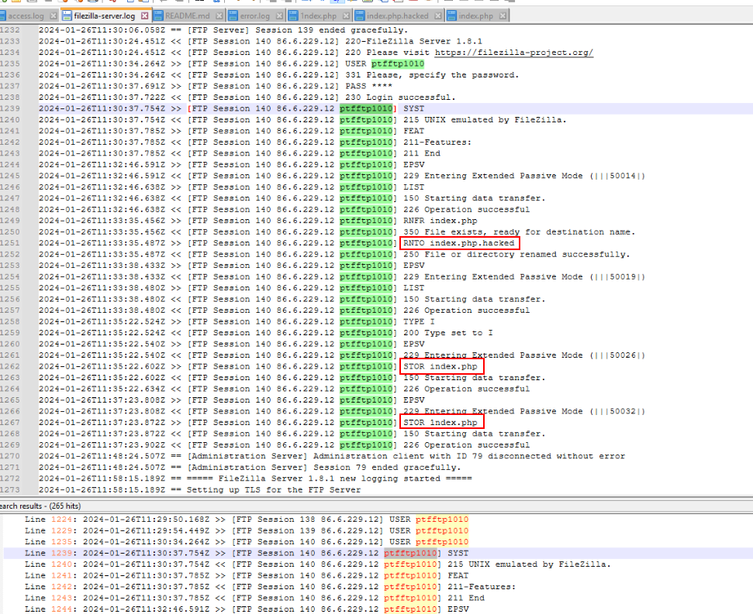753x614 pixels.
Task: Close the README.md tab
Action: click(x=219, y=15)
